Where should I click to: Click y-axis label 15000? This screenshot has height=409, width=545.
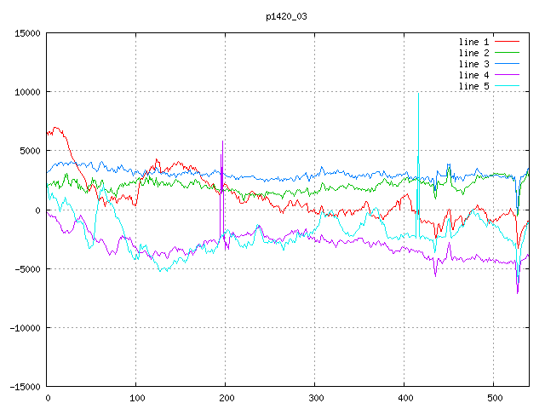click(x=27, y=33)
